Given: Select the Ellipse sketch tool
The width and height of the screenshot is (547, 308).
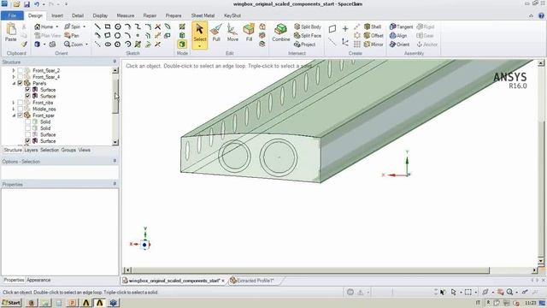Looking at the screenshot, I should tap(108, 44).
